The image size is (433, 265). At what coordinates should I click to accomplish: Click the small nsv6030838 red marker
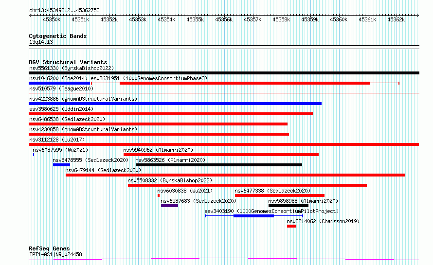(x=159, y=195)
